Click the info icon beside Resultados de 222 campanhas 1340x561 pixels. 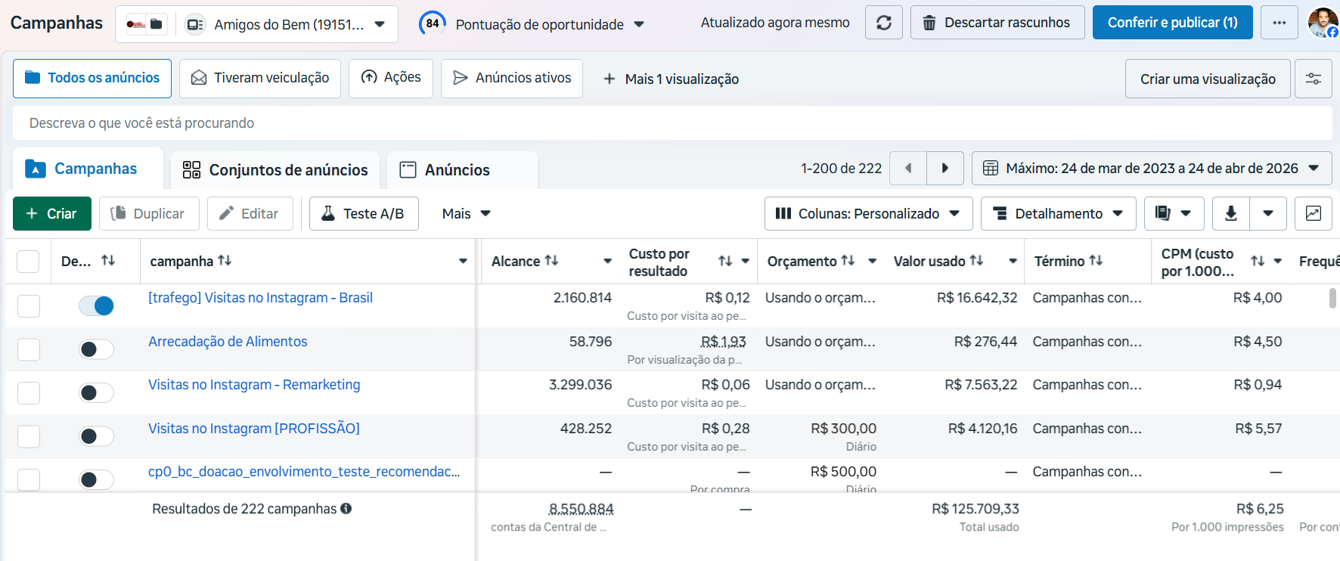[x=346, y=509]
